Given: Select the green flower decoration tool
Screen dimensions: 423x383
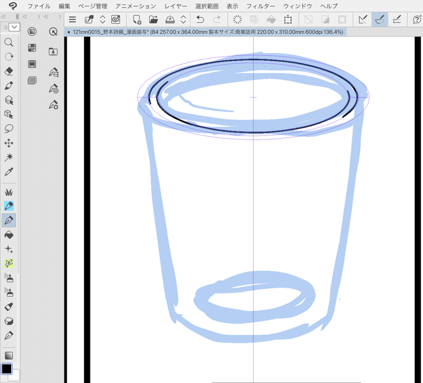Looking at the screenshot, I should click(x=8, y=263).
